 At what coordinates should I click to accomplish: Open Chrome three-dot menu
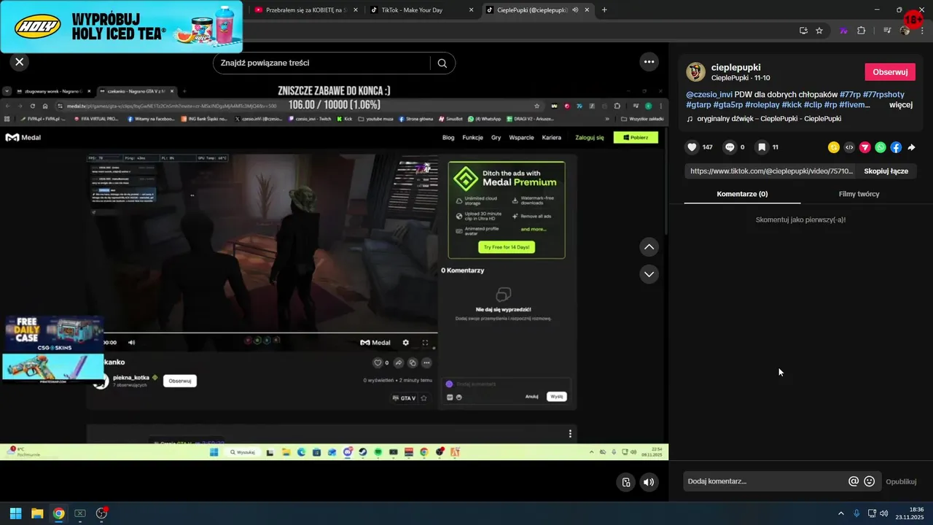(x=923, y=31)
